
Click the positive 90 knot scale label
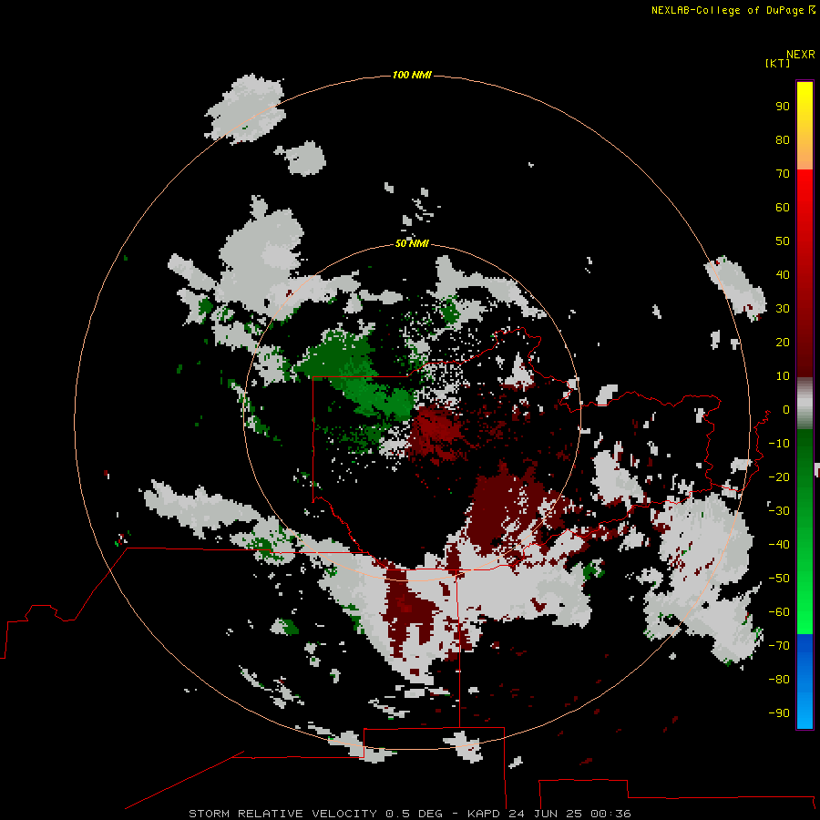point(783,107)
